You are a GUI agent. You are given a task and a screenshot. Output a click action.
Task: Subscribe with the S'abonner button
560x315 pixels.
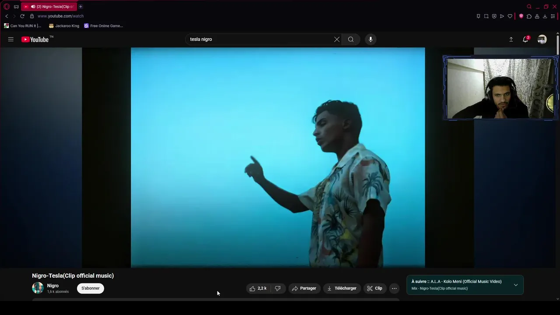pyautogui.click(x=91, y=288)
